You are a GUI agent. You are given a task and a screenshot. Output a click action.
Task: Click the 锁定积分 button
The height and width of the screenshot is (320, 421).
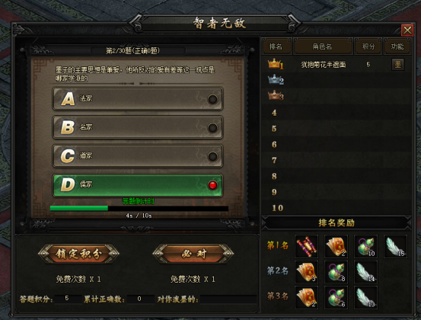[x=78, y=254]
